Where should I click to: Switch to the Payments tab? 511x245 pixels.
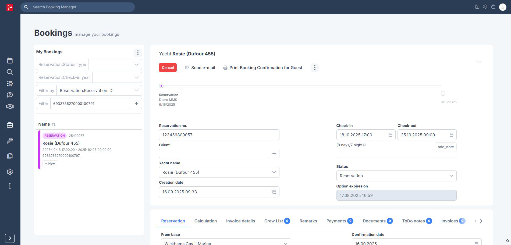click(340, 221)
